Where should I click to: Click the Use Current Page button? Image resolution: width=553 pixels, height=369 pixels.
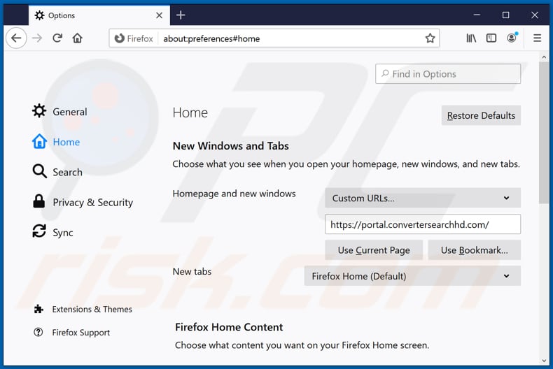(373, 250)
